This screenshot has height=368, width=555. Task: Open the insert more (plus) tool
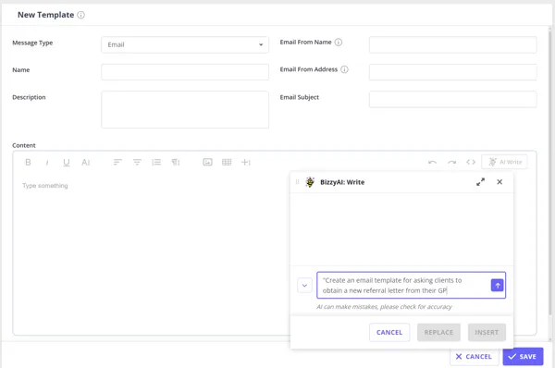pos(246,162)
